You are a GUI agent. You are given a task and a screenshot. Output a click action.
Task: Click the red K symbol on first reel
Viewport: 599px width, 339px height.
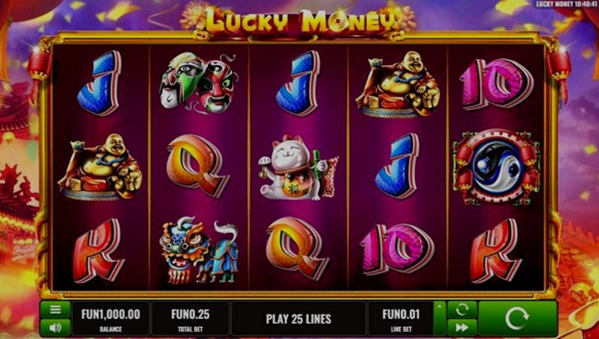(x=98, y=251)
